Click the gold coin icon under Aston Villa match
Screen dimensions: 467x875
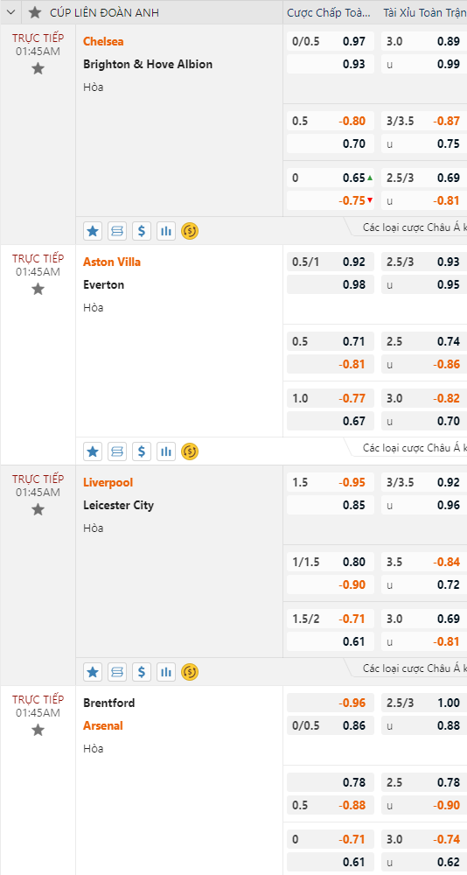click(191, 451)
